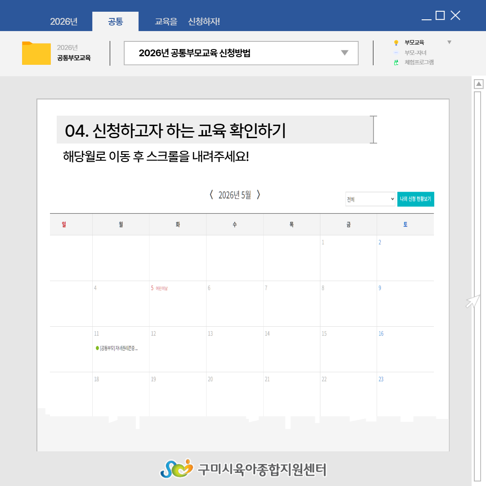Select the 부모-자녀 menu entry

(415, 53)
